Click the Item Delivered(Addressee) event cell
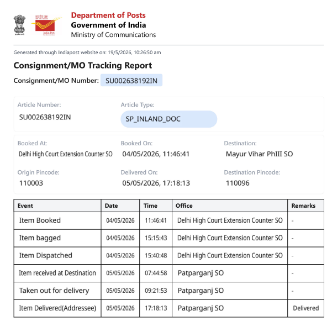Screen dimensions: 327x321 click(57, 308)
